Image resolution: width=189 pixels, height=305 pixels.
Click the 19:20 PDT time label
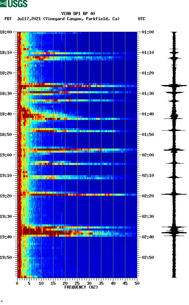tap(6, 196)
